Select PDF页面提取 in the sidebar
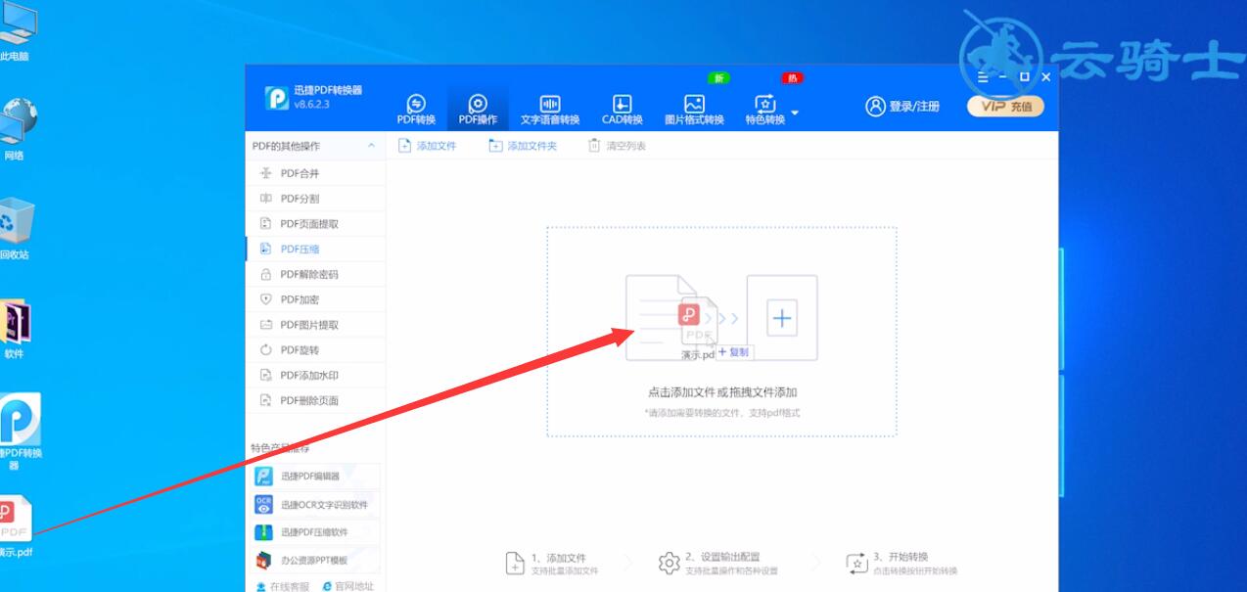Image resolution: width=1247 pixels, height=592 pixels. click(315, 224)
